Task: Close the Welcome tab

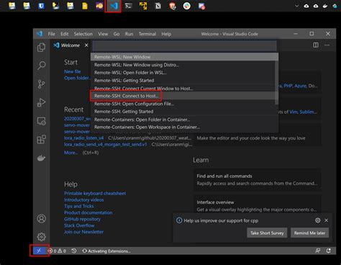Action: pyautogui.click(x=86, y=45)
